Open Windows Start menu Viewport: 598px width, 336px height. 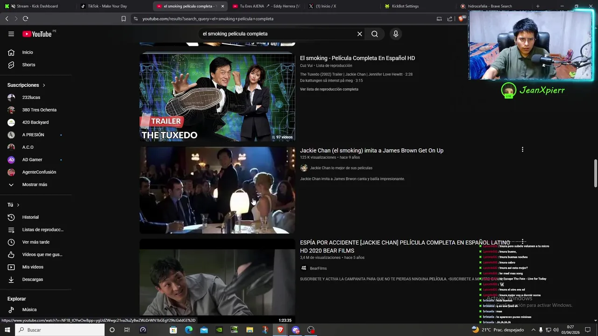pyautogui.click(x=7, y=330)
